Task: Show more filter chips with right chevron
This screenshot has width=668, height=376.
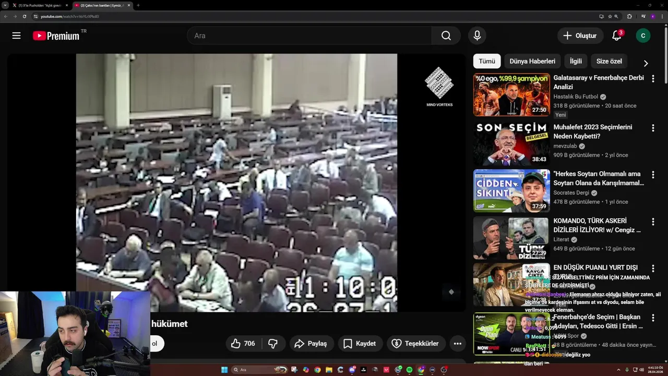Action: (x=646, y=63)
